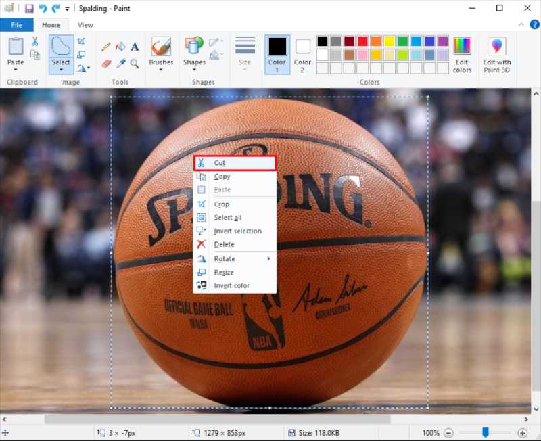Click the horizontal scrollbar thumb

click(x=217, y=419)
